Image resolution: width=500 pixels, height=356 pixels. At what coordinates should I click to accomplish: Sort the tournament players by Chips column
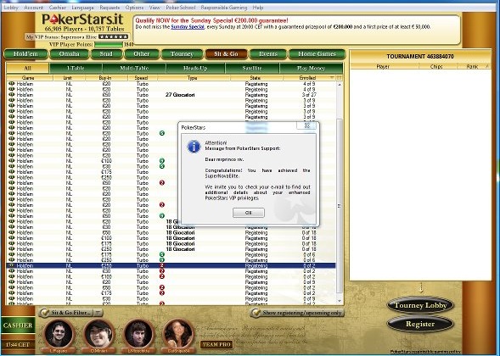point(436,67)
